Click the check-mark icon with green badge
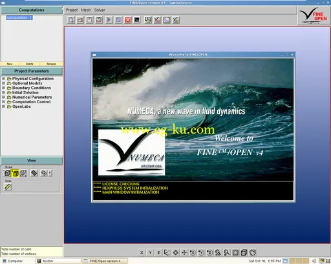Image resolution: width=331 pixels, height=264 pixels. (176, 20)
